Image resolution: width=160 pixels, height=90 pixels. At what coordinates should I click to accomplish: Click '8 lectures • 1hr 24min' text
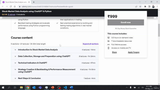click(x=87, y=56)
